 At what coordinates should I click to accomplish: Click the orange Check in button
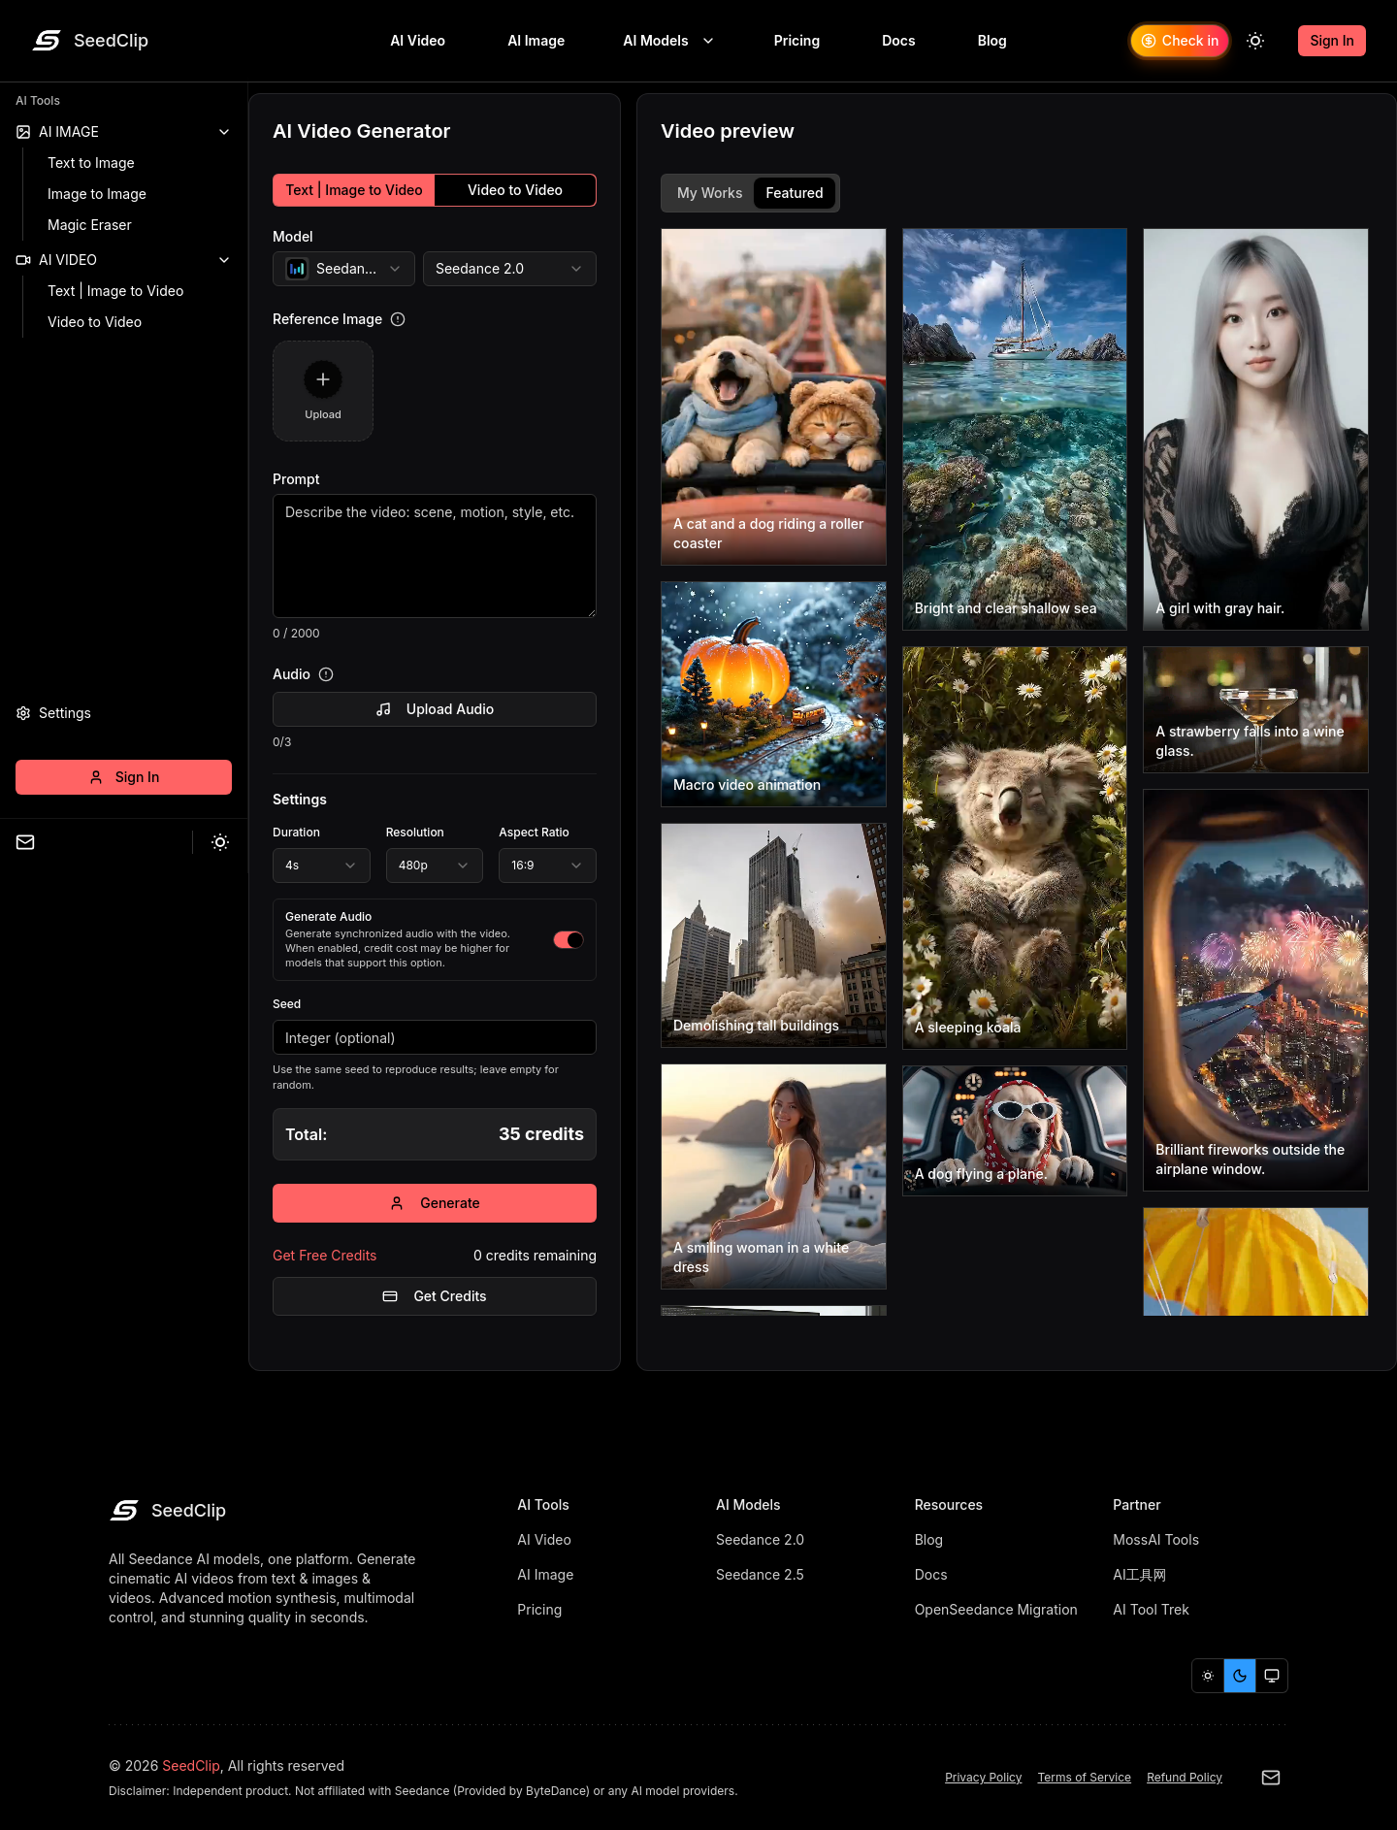[1180, 41]
